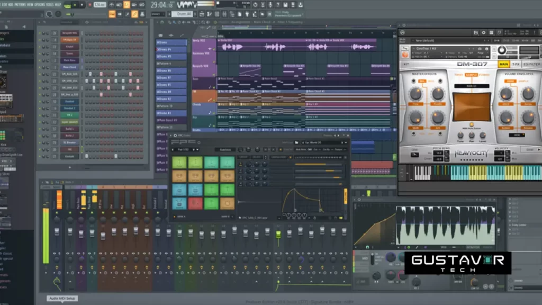542x305 pixels.
Task: Select the Kontakt channel button in rack
Action: pos(69,156)
